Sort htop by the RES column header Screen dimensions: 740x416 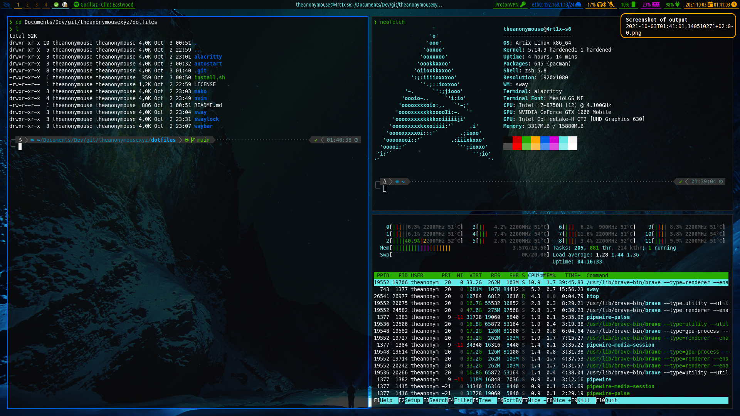[x=496, y=275]
